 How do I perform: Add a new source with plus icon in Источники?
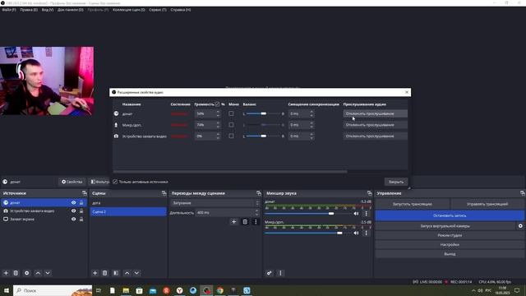[x=6, y=273]
